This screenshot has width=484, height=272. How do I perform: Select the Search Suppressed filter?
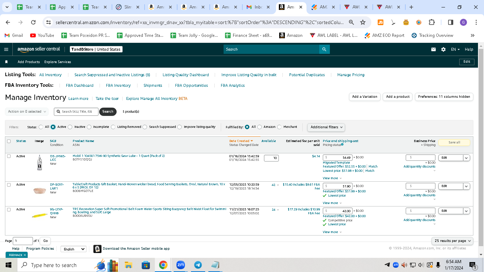tap(145, 127)
